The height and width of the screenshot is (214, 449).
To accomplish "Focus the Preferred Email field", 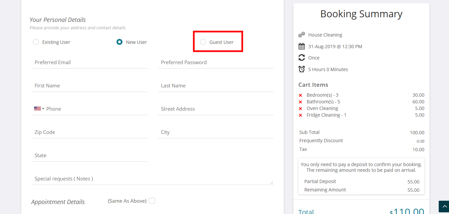I will [89, 62].
